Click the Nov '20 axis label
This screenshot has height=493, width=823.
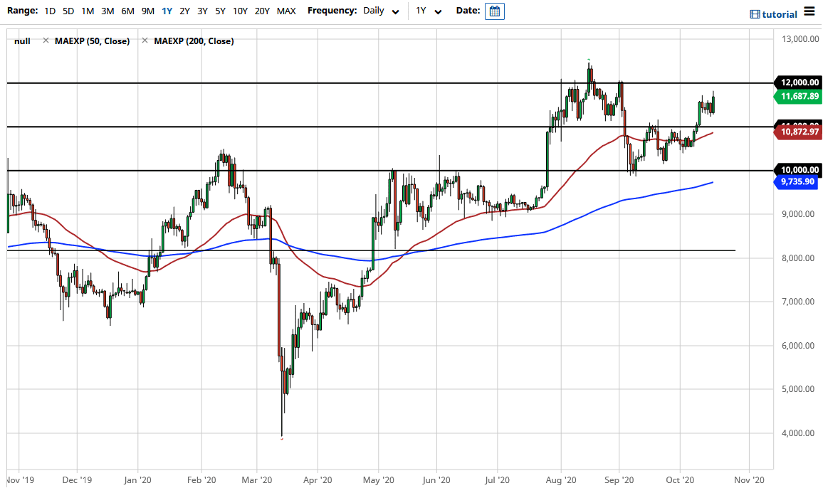pos(749,480)
